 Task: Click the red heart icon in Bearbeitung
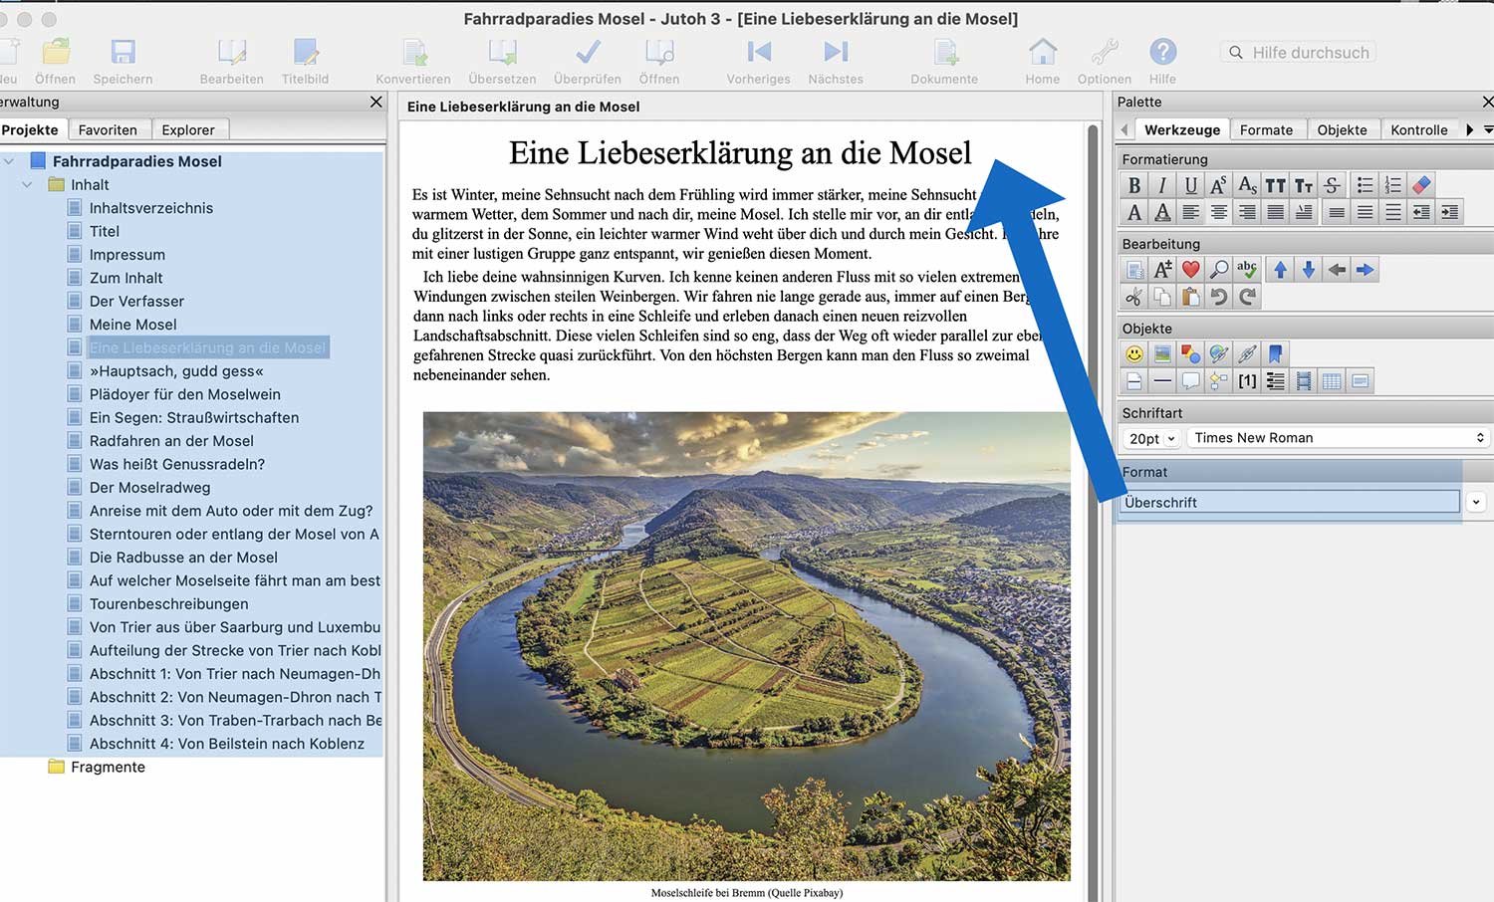[x=1190, y=270]
